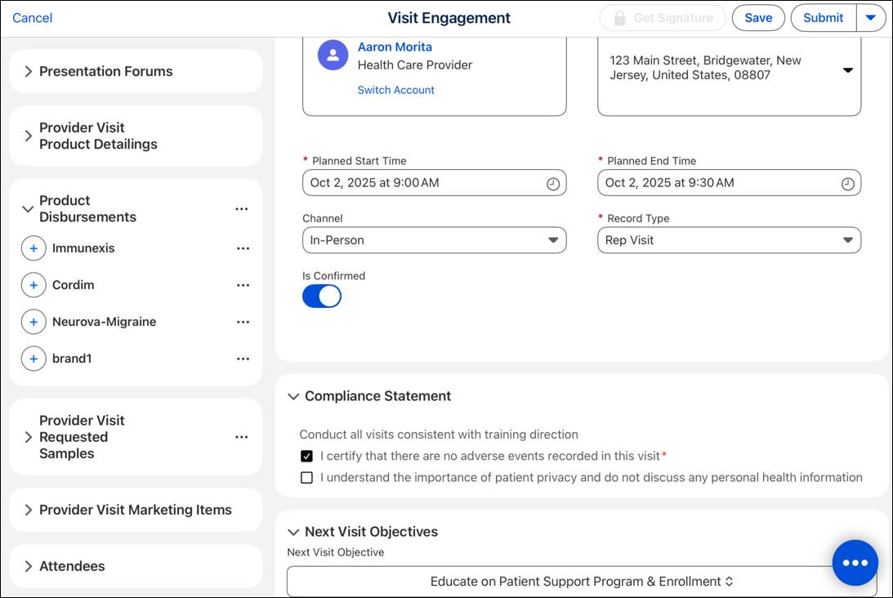Click the dropdown arrow next to Submit
The image size is (893, 598).
tap(871, 18)
